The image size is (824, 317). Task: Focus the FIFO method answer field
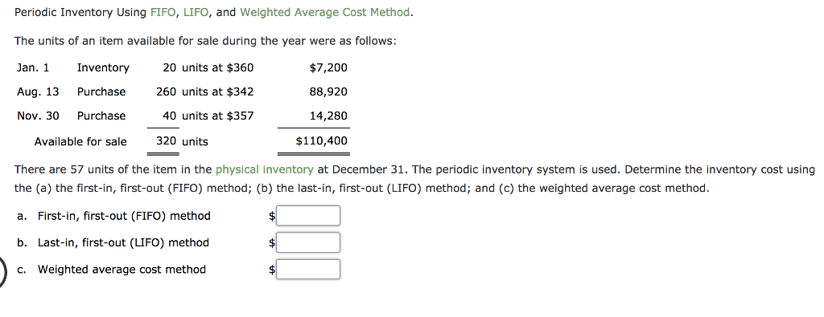point(308,215)
